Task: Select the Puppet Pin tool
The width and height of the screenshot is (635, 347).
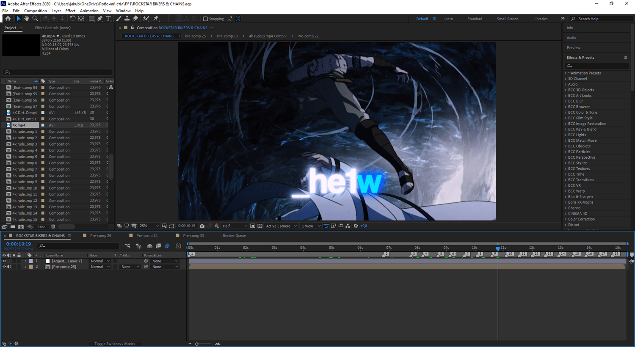Action: point(156,19)
